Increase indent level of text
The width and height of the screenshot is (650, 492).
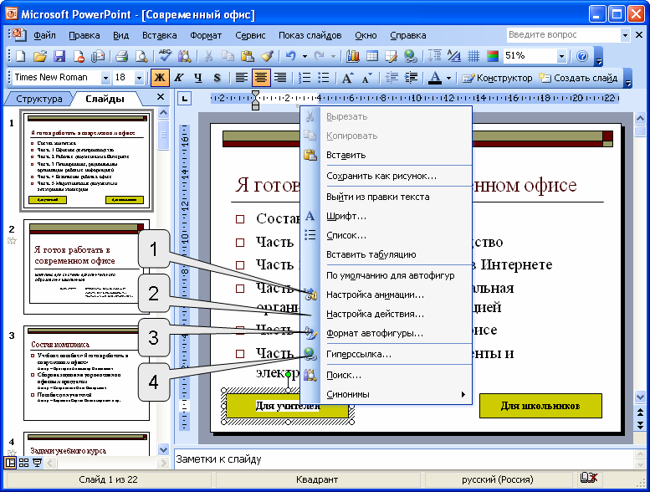(411, 78)
